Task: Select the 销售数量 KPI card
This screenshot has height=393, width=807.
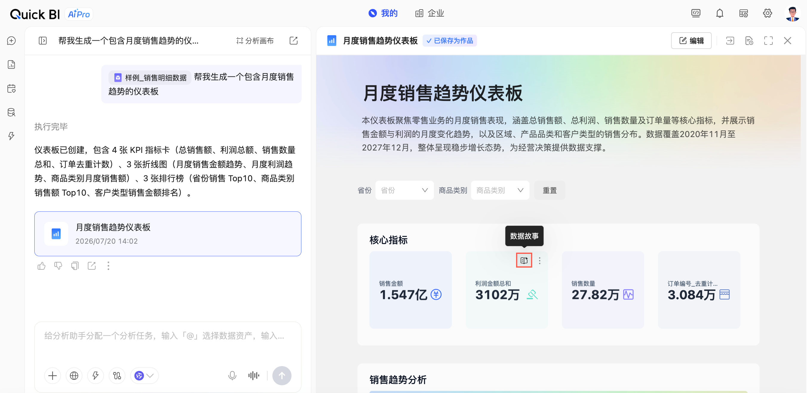Action: tap(603, 290)
